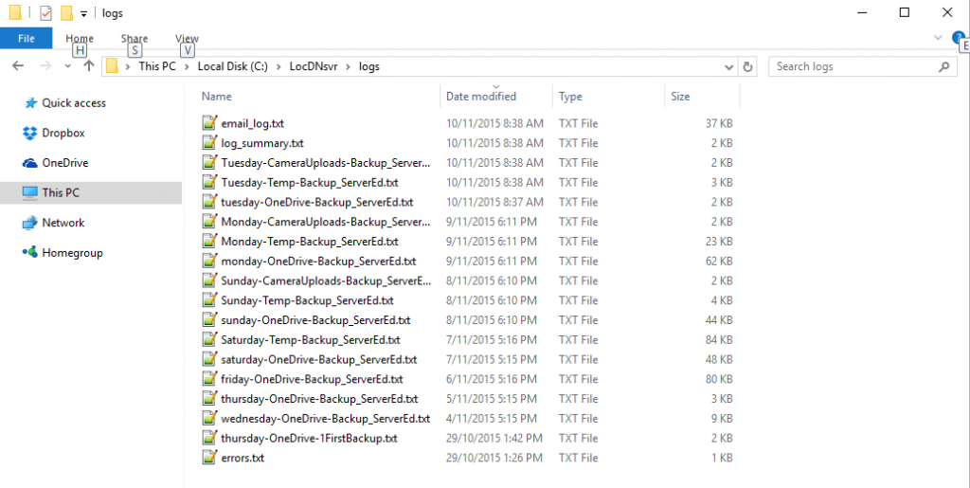Open Homegroup from the navigation pane
The image size is (970, 488).
[x=72, y=253]
